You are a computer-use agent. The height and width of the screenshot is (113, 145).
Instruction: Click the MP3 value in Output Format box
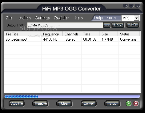[x=126, y=18]
